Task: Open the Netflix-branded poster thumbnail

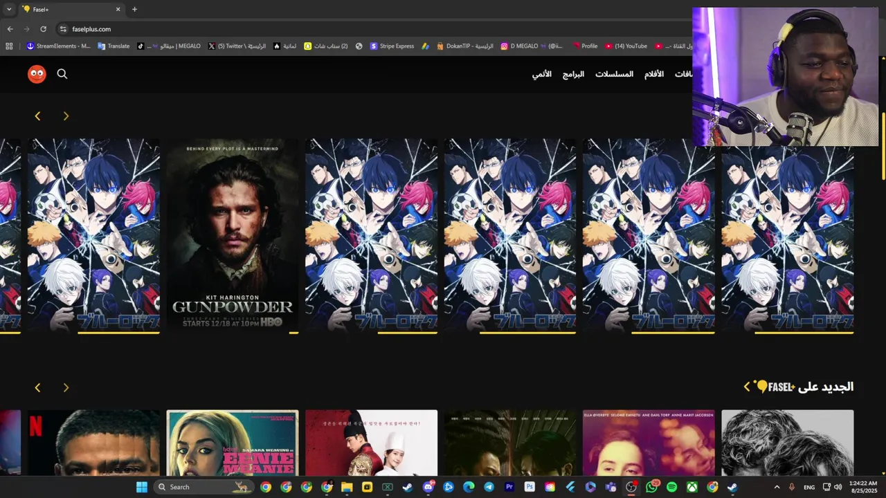Action: [x=93, y=443]
